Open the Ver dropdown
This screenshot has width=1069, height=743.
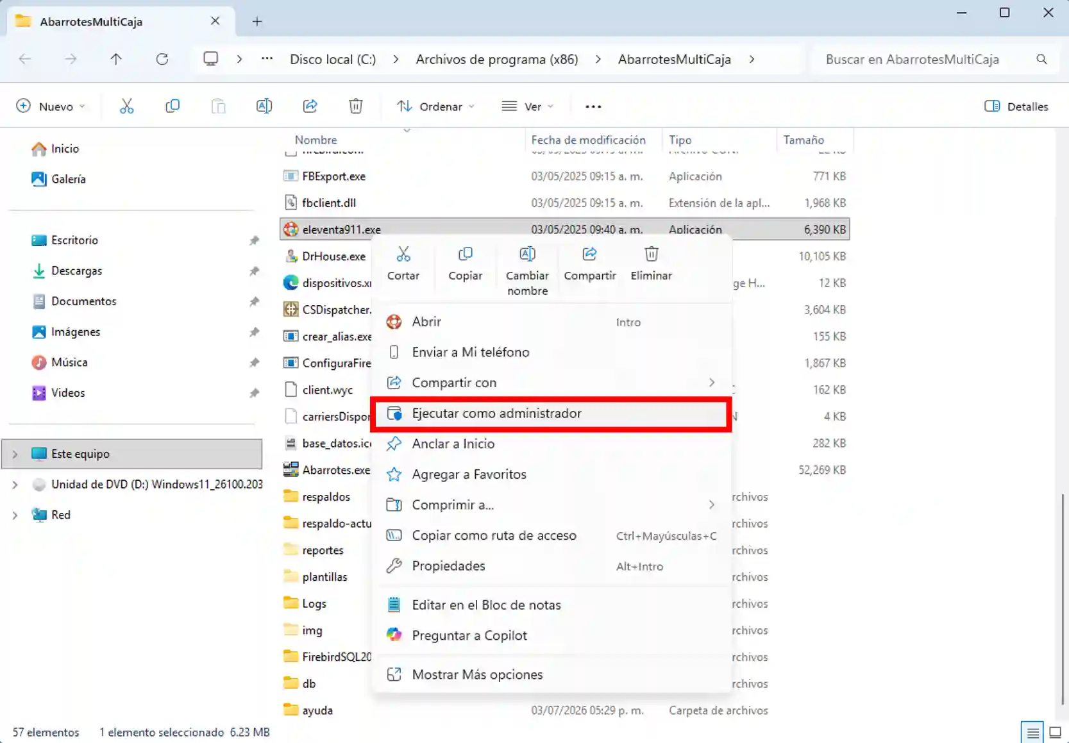pos(528,106)
